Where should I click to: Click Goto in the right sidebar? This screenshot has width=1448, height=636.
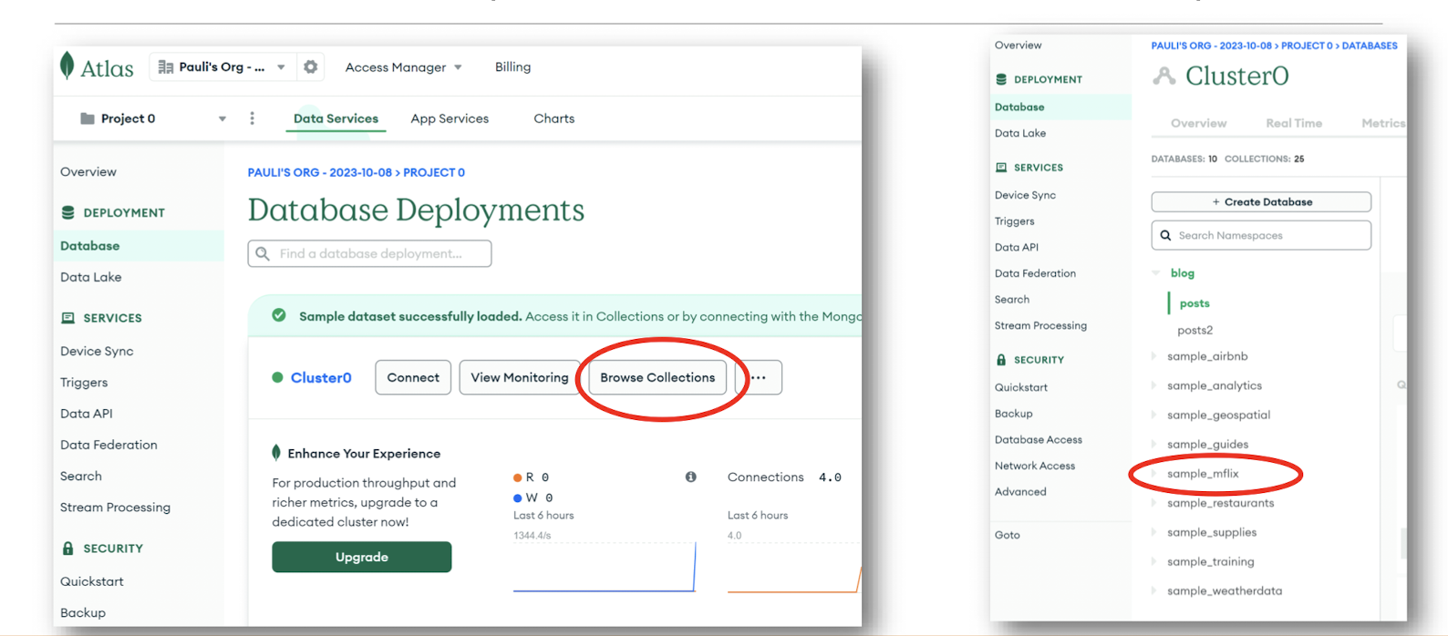point(1008,535)
